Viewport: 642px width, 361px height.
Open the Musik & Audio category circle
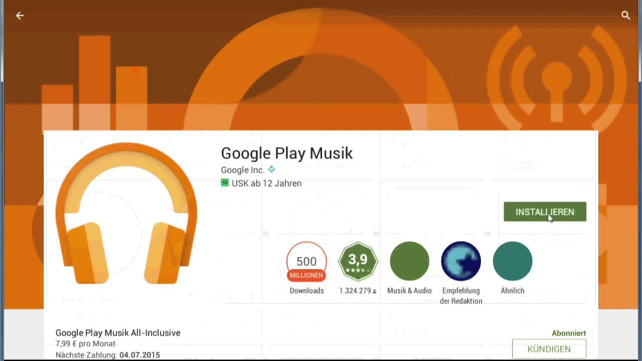409,261
